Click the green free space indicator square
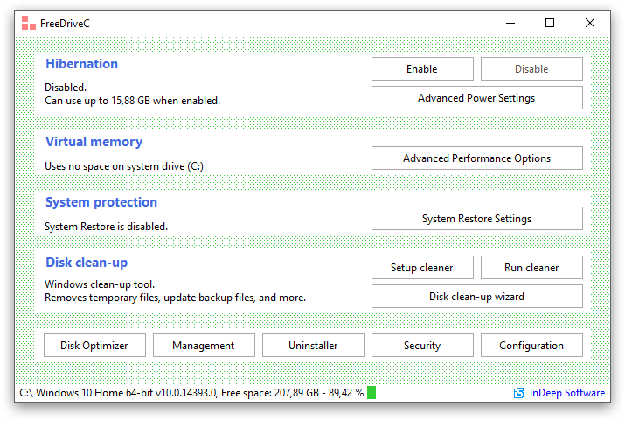 pyautogui.click(x=372, y=393)
